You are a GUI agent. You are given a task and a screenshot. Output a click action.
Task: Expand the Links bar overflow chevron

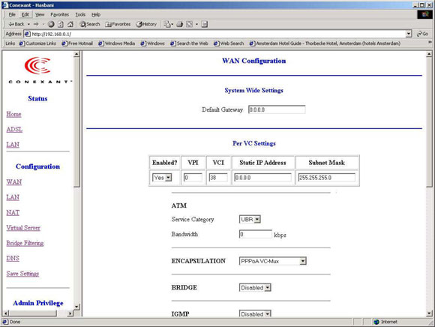pyautogui.click(x=430, y=43)
